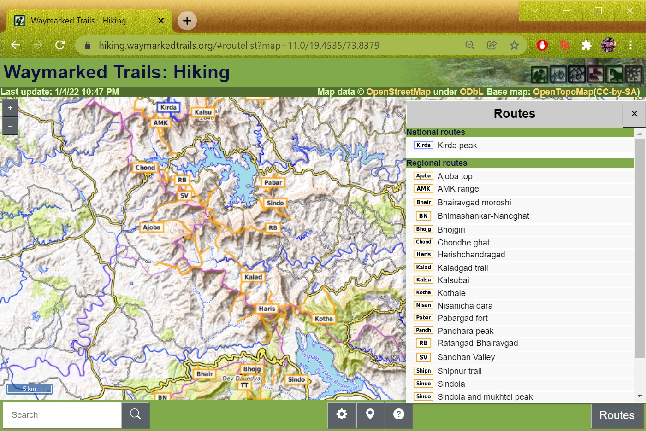
Task: Select the Harishchandragad route
Action: coord(520,255)
